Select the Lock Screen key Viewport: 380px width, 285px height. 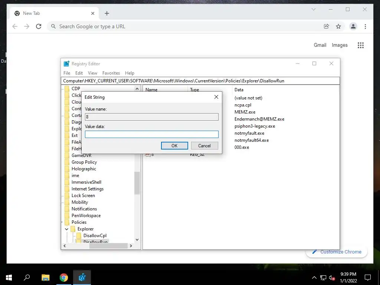pyautogui.click(x=83, y=195)
